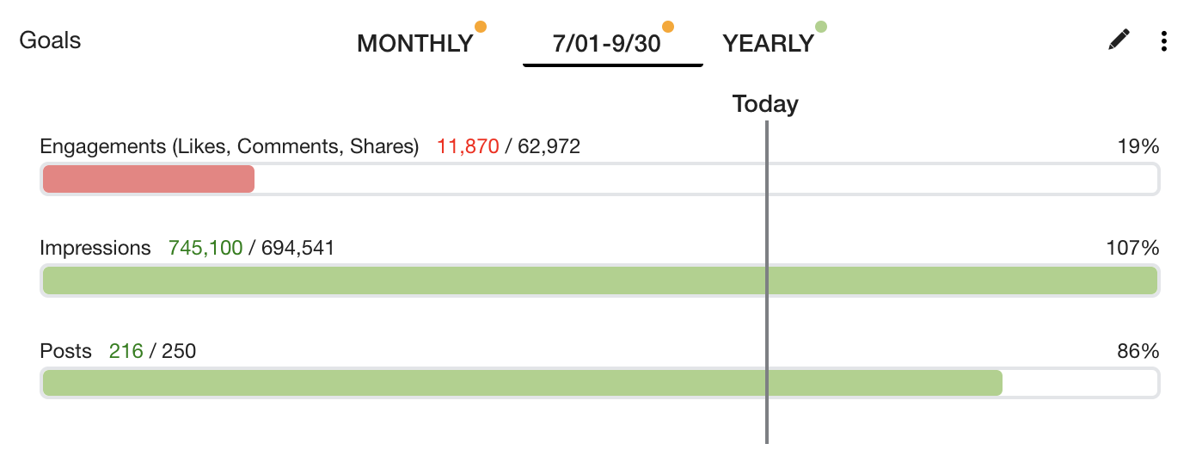Click the orange status dot beside 7/01-9/30
This screenshot has height=456, width=1202.
[x=668, y=27]
